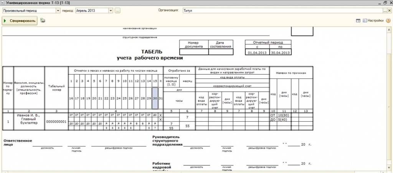Click the print icon next to Сформировать

43,21
